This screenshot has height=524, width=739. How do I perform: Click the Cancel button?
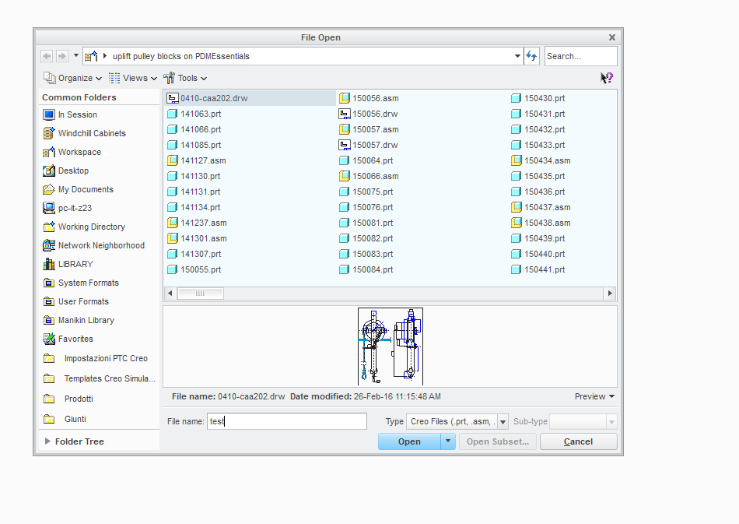point(578,441)
